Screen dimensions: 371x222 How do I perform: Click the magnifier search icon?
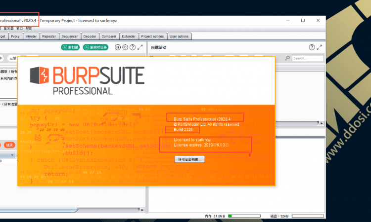[287, 58]
